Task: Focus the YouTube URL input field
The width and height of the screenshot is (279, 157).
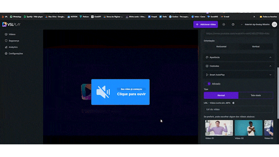Action: click(x=238, y=34)
